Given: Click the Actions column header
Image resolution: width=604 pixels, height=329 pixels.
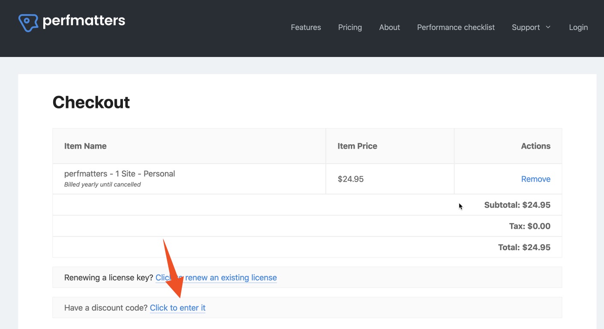Looking at the screenshot, I should (x=535, y=146).
